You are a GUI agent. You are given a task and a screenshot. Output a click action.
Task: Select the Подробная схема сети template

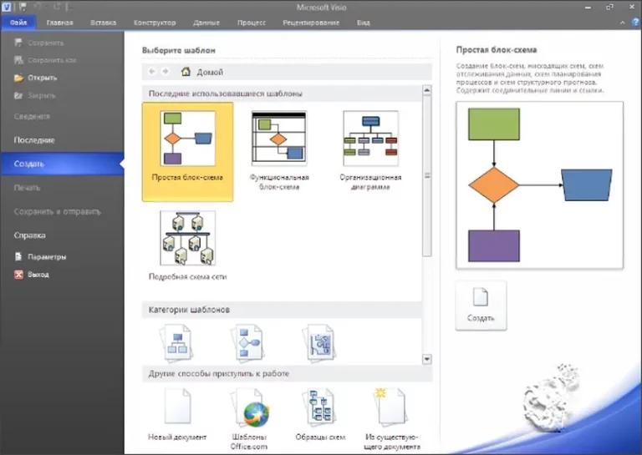pyautogui.click(x=187, y=238)
